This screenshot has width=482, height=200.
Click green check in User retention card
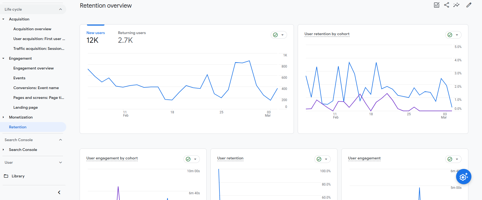(319, 159)
